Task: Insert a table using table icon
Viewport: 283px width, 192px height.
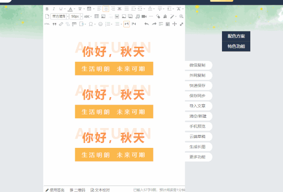Action: tap(97, 16)
